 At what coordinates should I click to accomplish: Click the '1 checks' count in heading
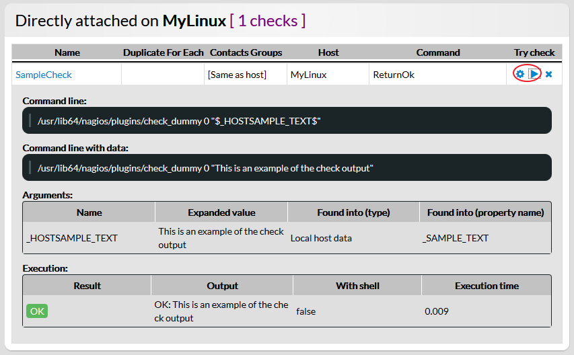(x=268, y=21)
